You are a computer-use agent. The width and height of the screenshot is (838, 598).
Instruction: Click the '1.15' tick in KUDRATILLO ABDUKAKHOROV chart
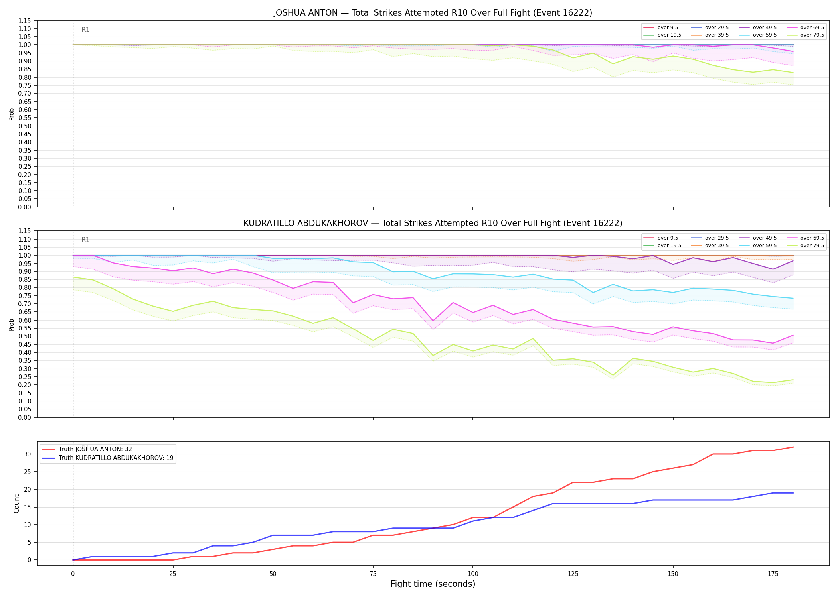[x=25, y=231]
